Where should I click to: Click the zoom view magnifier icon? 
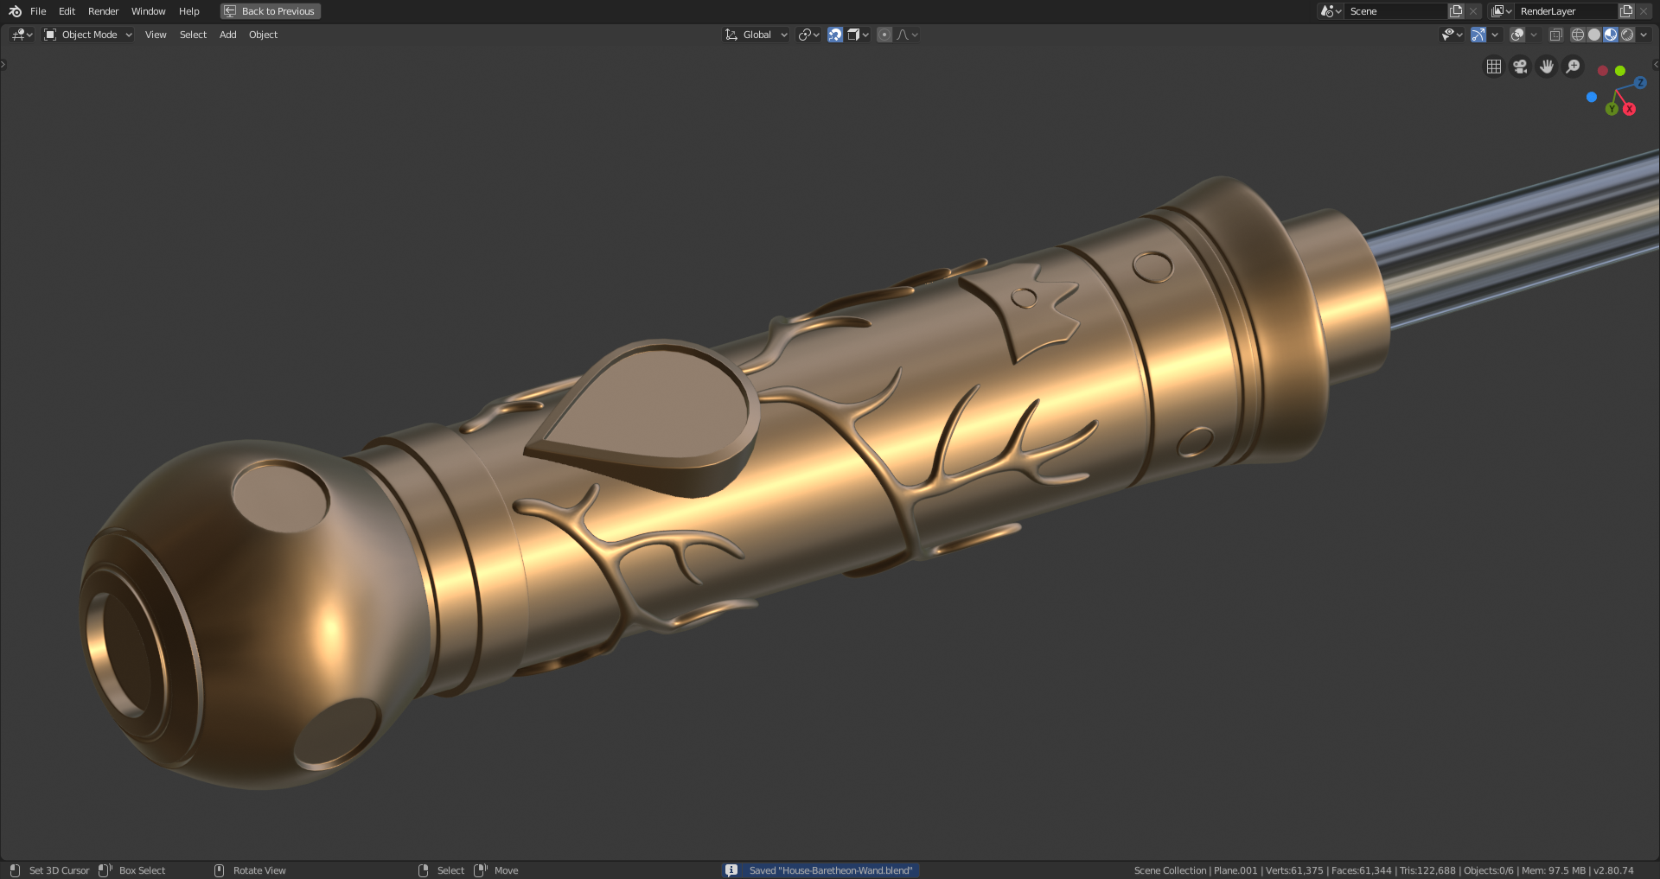tap(1574, 67)
